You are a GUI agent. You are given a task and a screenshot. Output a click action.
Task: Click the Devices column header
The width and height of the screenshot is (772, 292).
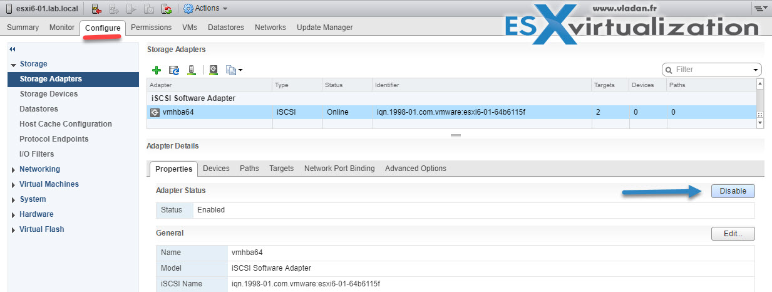pos(647,85)
